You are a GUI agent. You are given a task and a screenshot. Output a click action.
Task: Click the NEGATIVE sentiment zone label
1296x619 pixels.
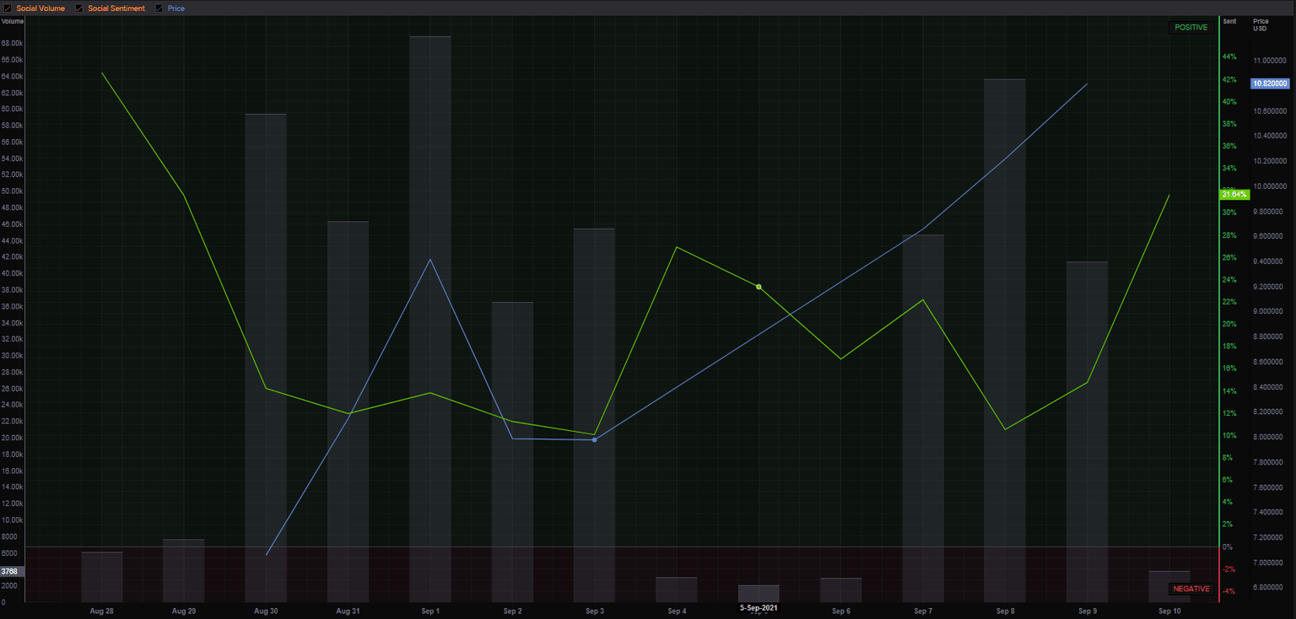click(1191, 589)
